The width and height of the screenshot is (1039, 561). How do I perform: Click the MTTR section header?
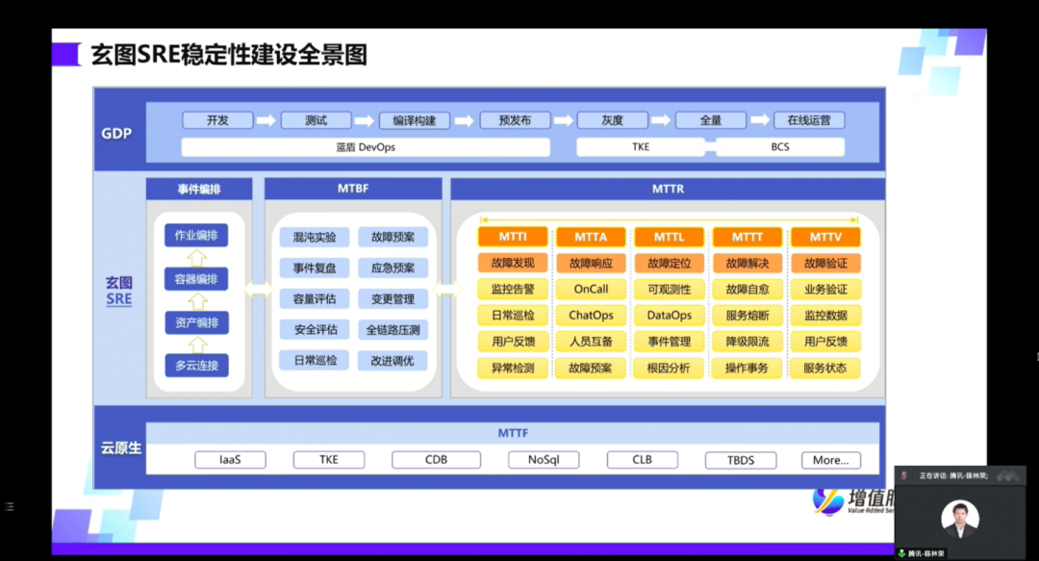(668, 189)
